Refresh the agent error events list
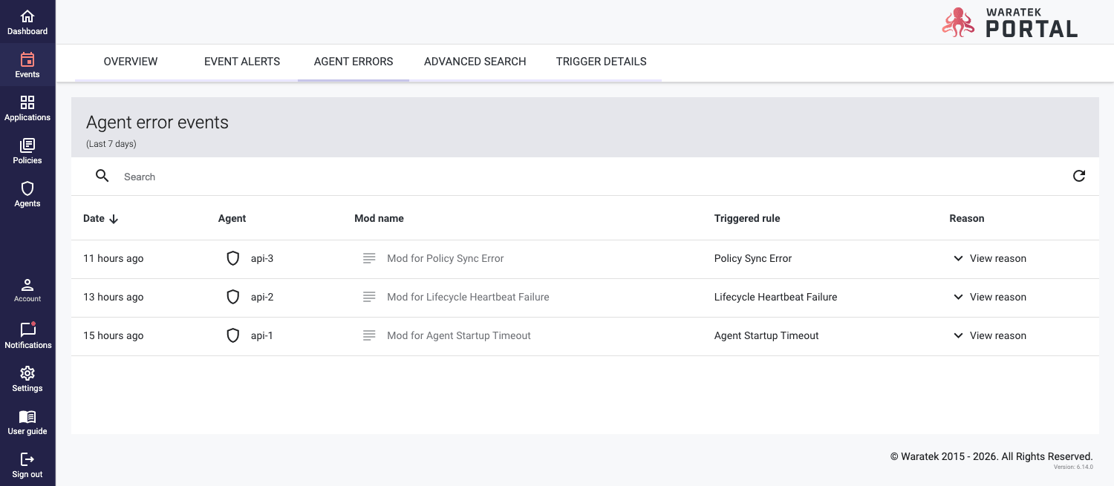This screenshot has height=486, width=1114. click(x=1079, y=176)
